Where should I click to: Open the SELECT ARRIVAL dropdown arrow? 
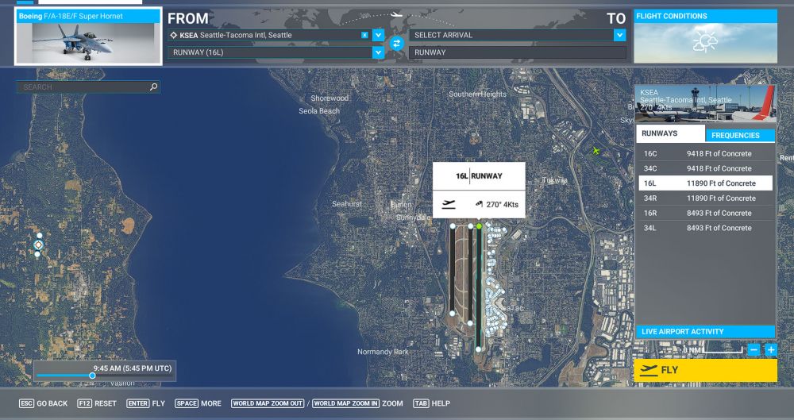(620, 35)
